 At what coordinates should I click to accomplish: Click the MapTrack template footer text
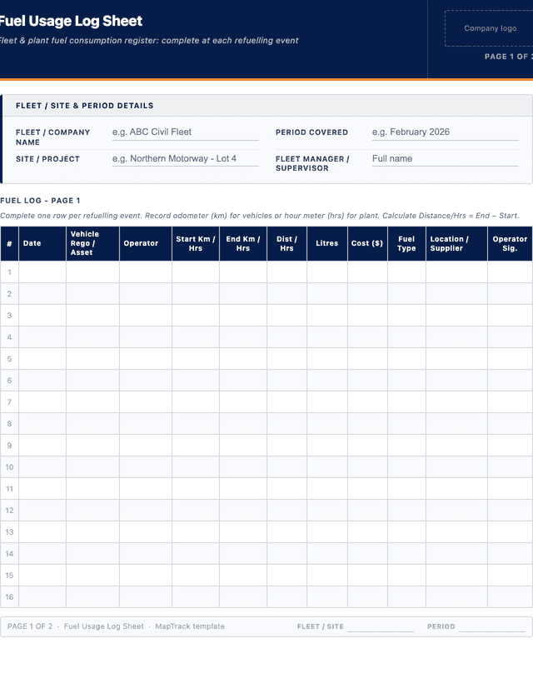(x=190, y=626)
